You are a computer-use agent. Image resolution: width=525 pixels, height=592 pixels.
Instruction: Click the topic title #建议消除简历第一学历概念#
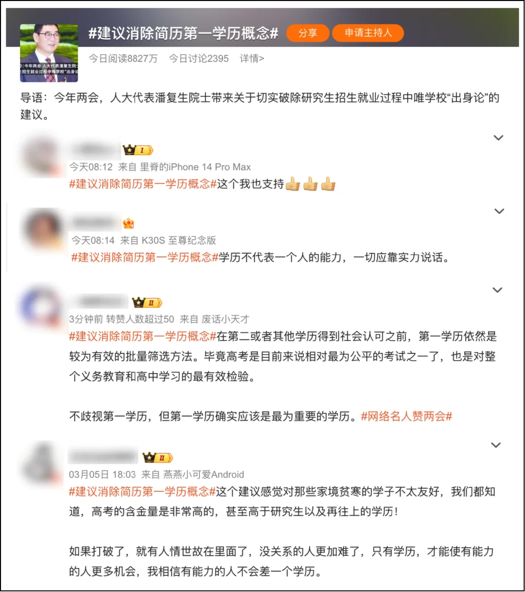click(x=183, y=33)
